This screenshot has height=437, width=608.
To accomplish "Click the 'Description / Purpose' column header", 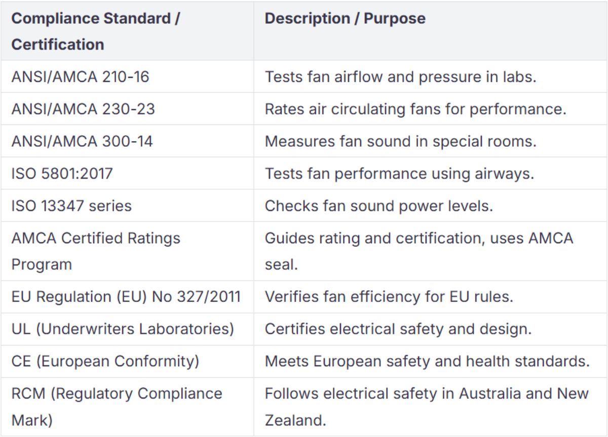I will pyautogui.click(x=345, y=19).
